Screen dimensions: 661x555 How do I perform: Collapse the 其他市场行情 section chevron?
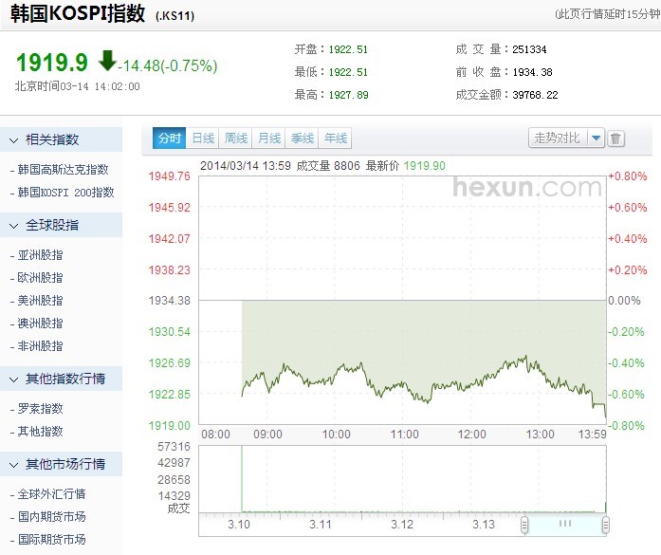click(x=14, y=465)
